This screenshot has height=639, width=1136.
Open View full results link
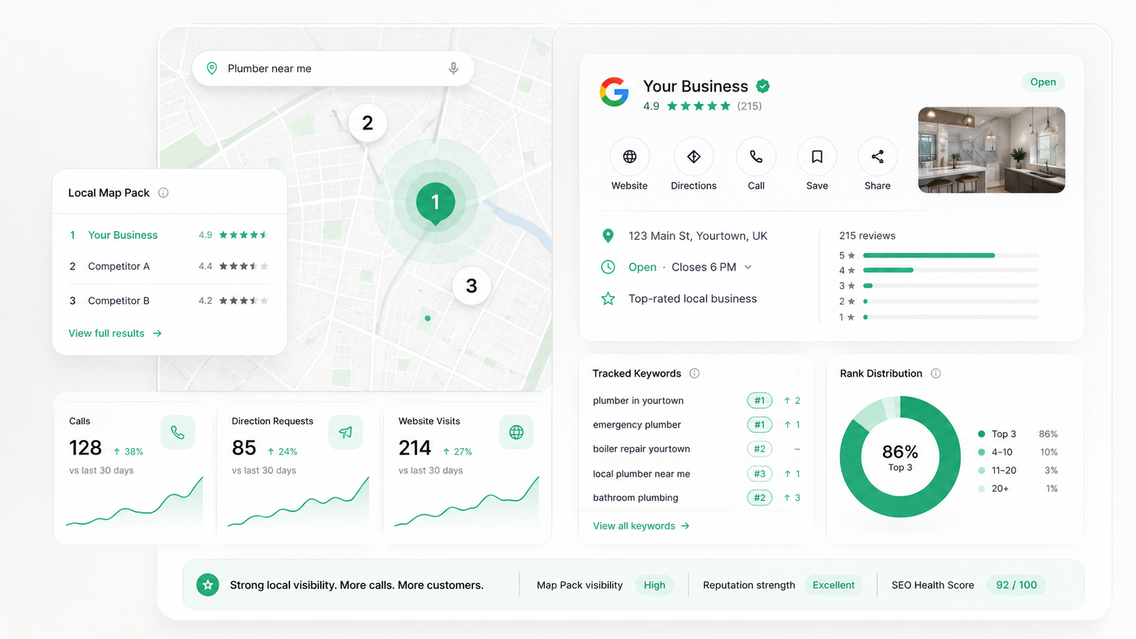pyautogui.click(x=115, y=333)
